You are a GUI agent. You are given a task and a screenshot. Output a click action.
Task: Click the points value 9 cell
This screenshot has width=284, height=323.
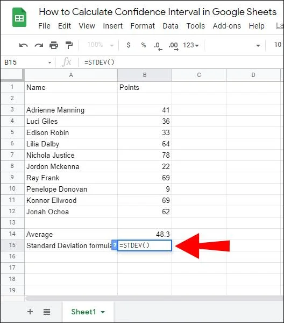(145, 189)
